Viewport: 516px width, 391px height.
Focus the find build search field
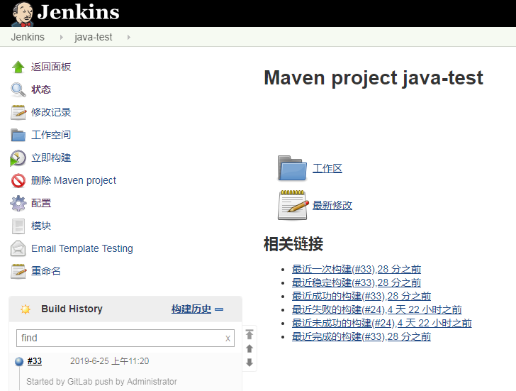click(x=125, y=338)
